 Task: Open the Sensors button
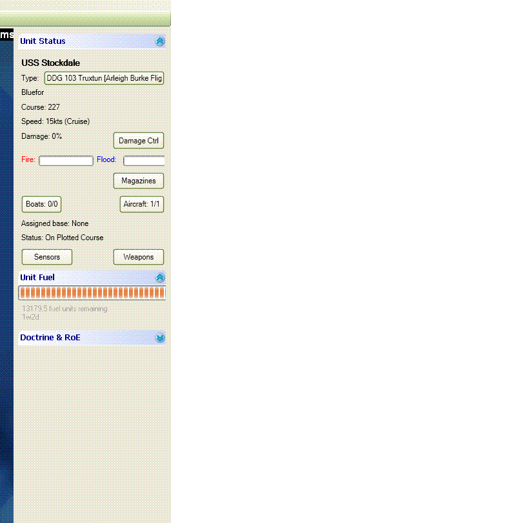tap(47, 257)
